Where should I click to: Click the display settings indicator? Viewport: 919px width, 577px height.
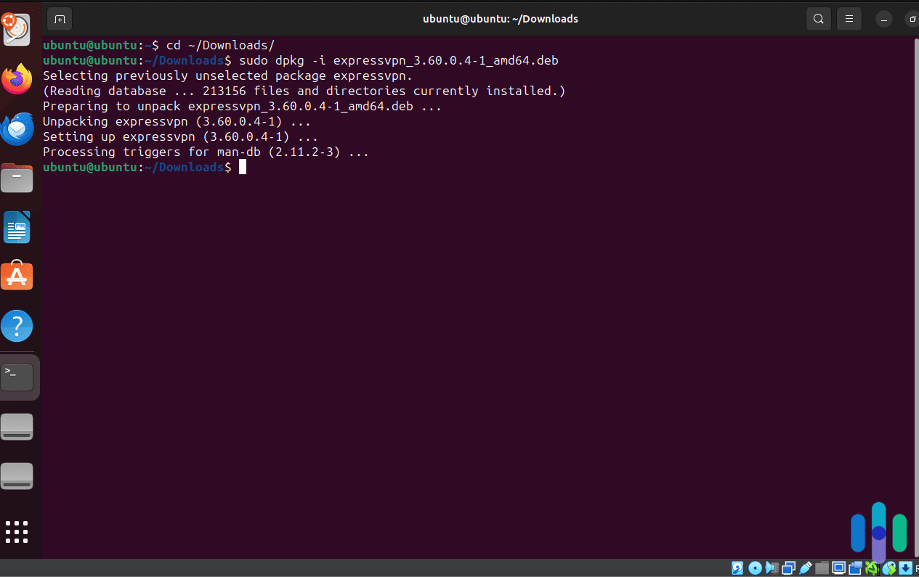click(x=838, y=568)
